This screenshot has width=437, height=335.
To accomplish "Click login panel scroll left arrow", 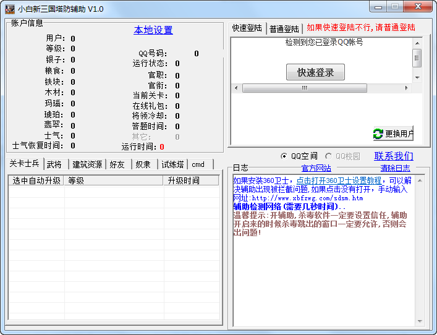I will [236, 88].
